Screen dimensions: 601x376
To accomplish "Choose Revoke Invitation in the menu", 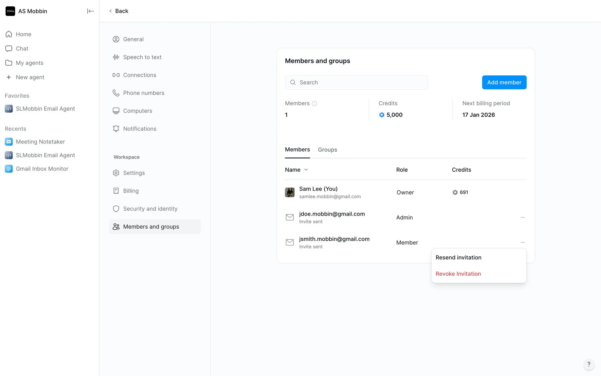I will 458,274.
